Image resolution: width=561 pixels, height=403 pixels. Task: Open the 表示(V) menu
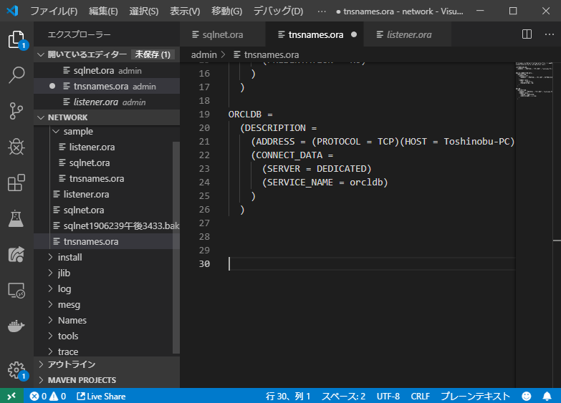[185, 11]
